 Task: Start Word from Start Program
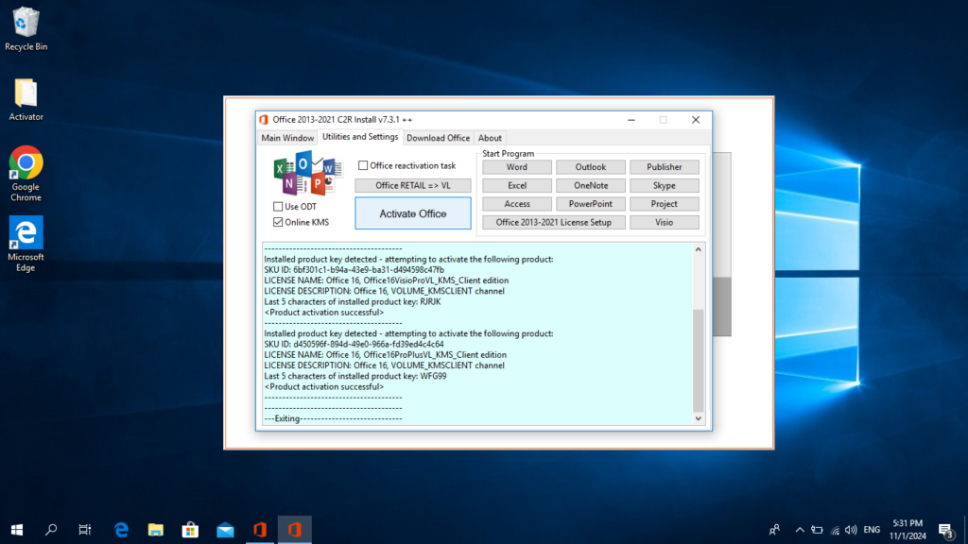pyautogui.click(x=517, y=167)
